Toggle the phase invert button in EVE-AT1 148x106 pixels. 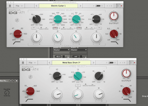pos(17,20)
